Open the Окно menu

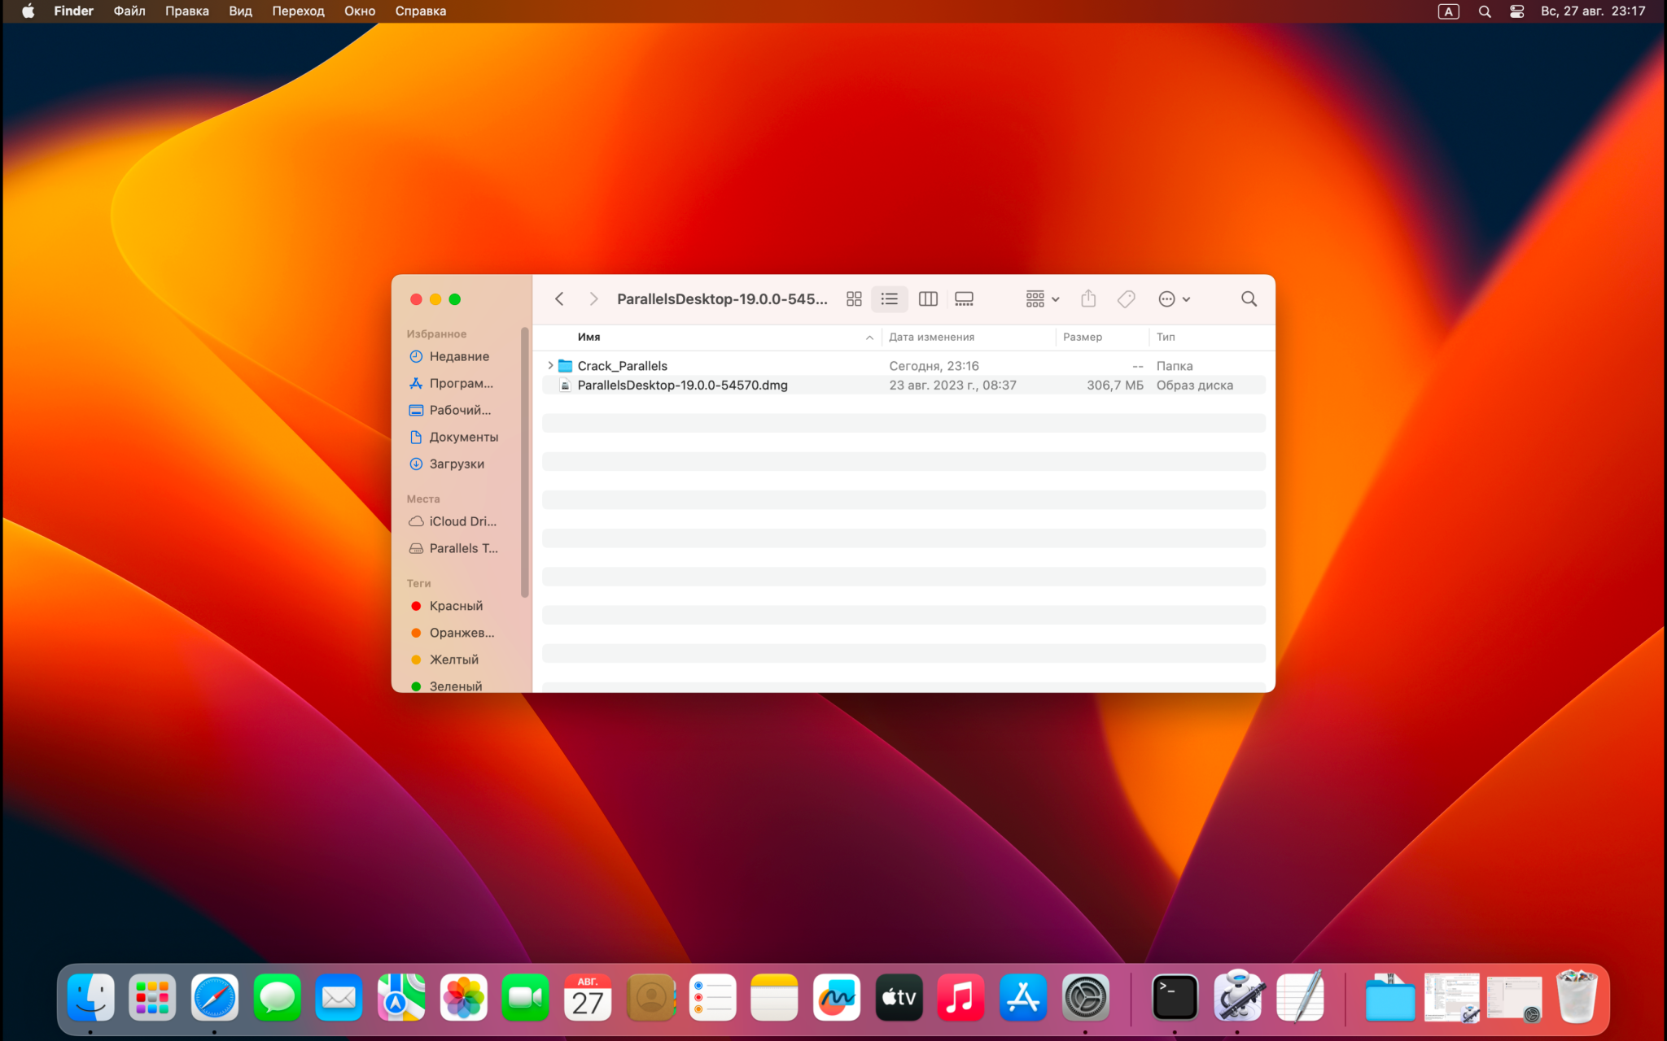(360, 11)
